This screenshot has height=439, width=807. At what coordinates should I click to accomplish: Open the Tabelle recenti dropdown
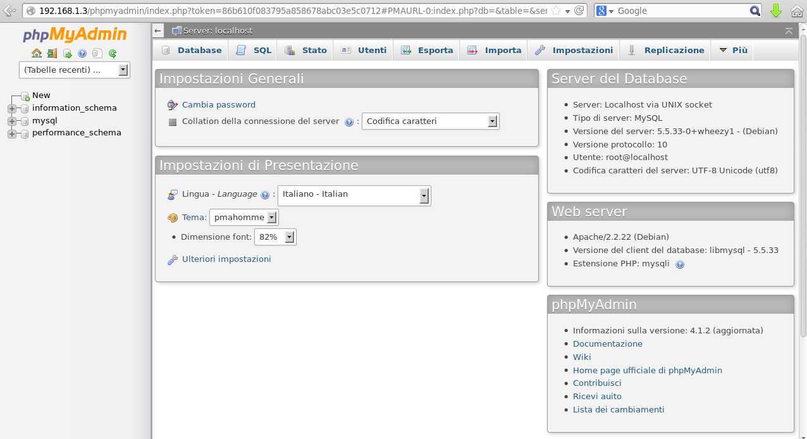75,70
